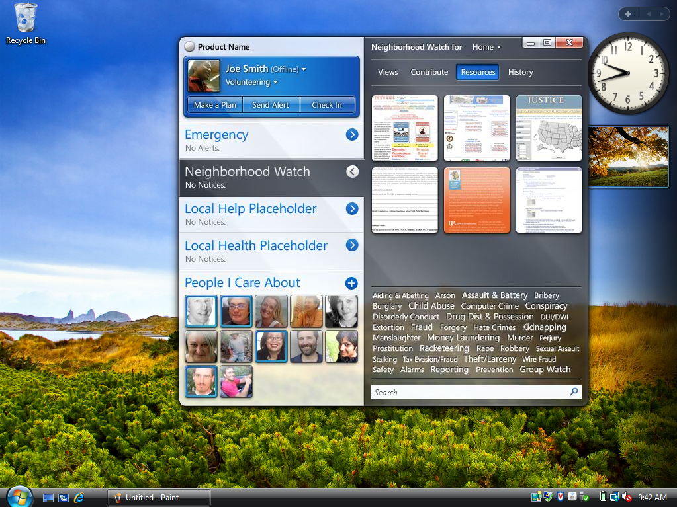Click the Reporting tag link
Viewport: 677px width, 507px height.
pos(449,370)
